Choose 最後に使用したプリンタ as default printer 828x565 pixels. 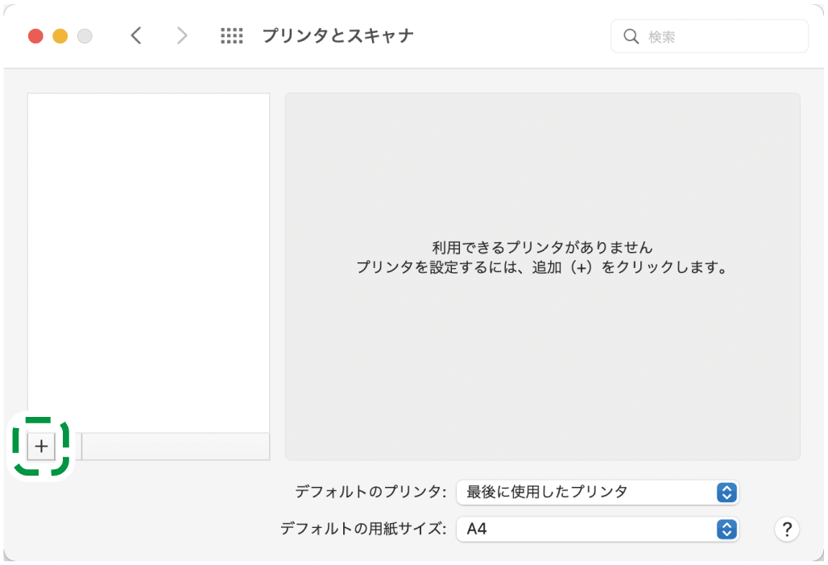click(598, 493)
